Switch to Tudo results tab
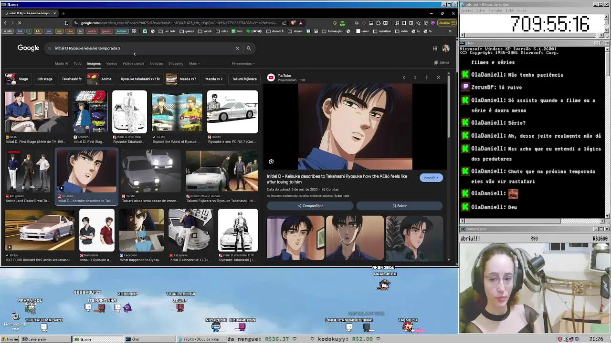This screenshot has width=611, height=343. point(77,63)
